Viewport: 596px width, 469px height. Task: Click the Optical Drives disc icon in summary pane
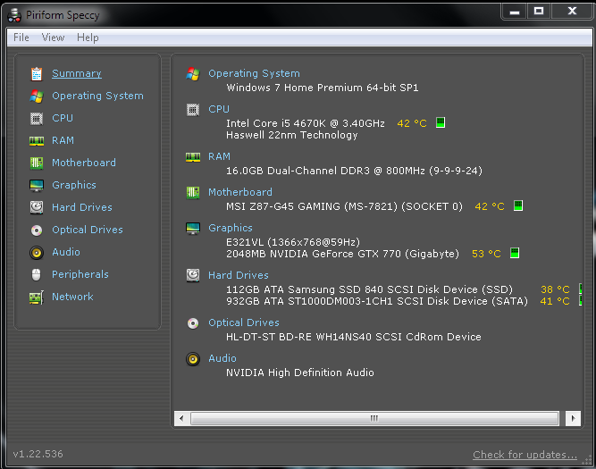[193, 323]
